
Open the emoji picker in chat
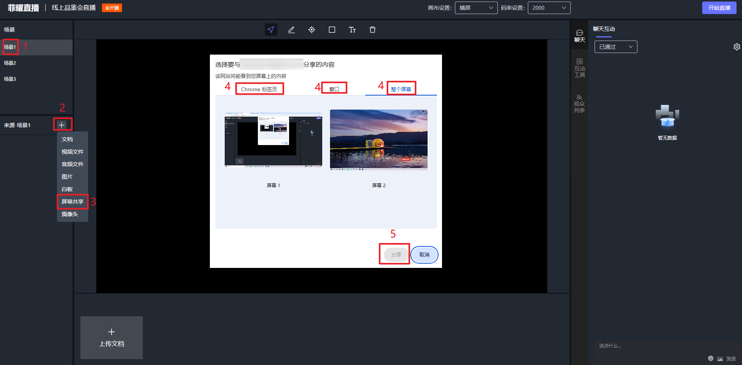pyautogui.click(x=710, y=358)
